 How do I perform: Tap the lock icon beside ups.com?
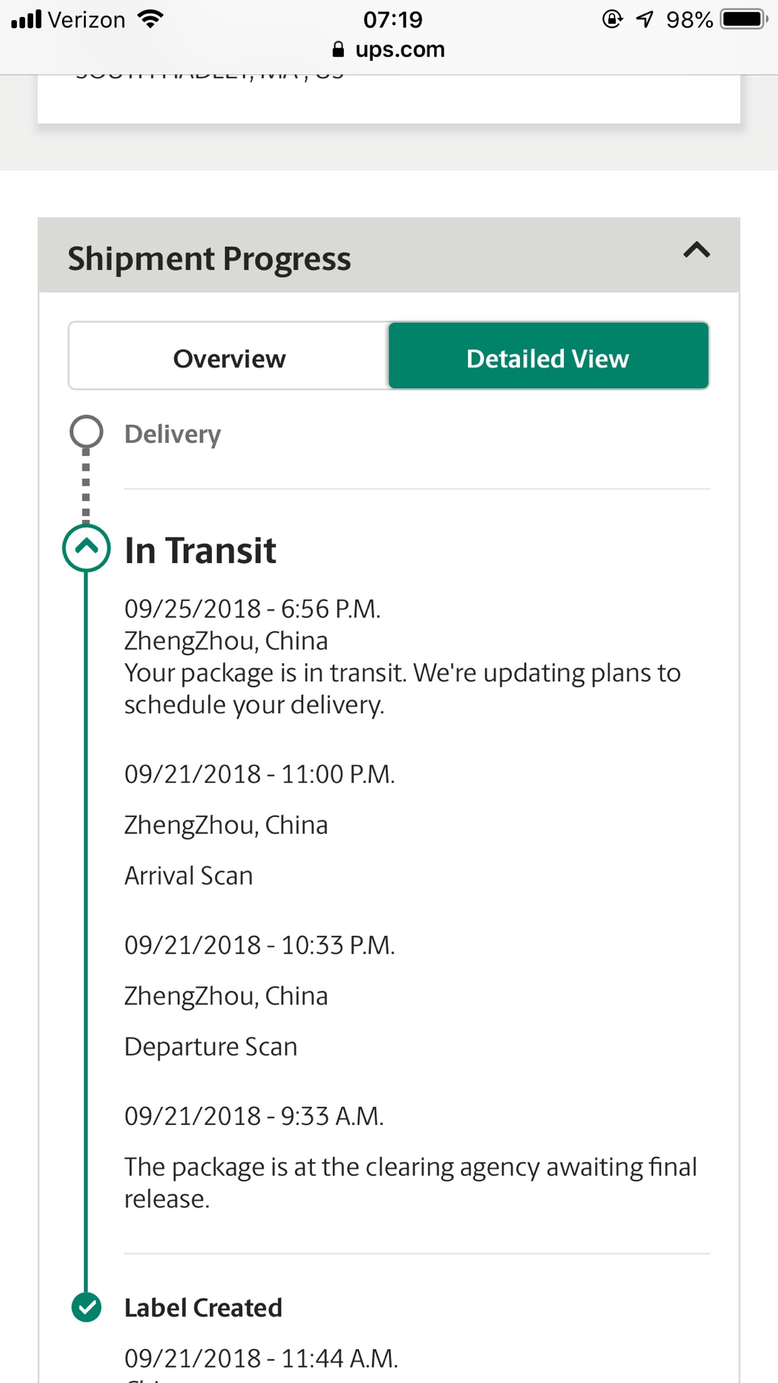[338, 49]
